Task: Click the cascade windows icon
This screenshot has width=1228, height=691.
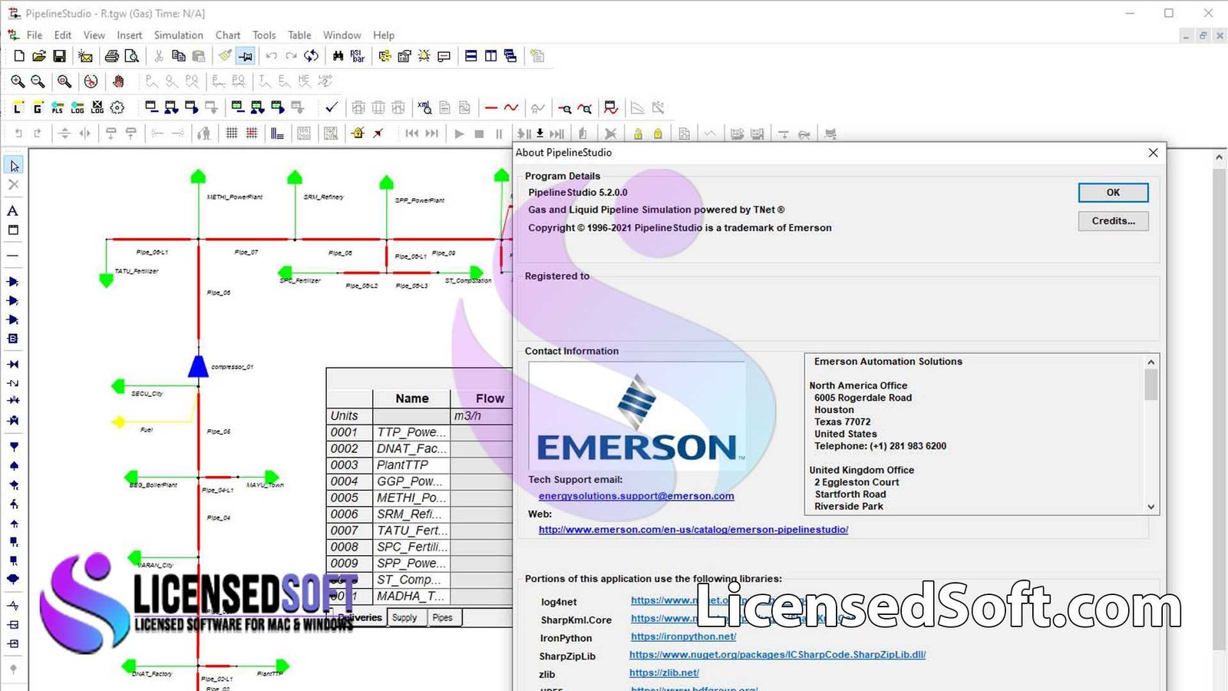Action: click(x=510, y=56)
